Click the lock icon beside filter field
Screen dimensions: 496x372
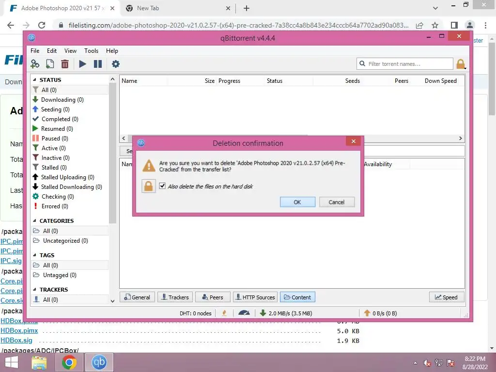[x=461, y=64]
